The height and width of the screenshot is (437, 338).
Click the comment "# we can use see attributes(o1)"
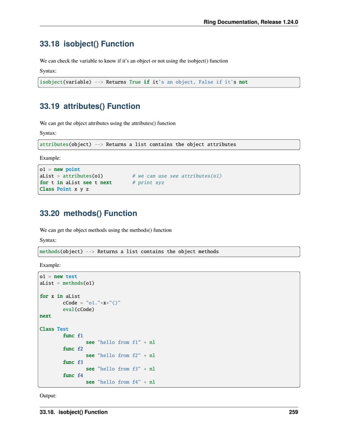tap(176, 176)
